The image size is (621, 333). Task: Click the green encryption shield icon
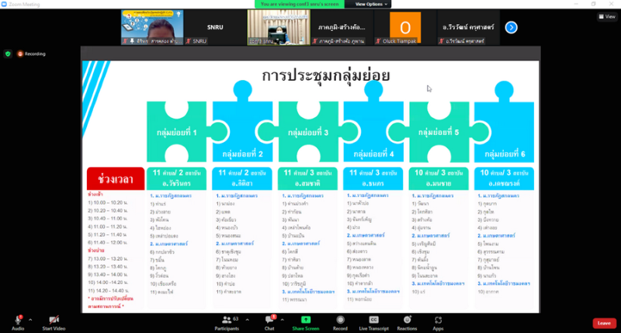pos(8,54)
